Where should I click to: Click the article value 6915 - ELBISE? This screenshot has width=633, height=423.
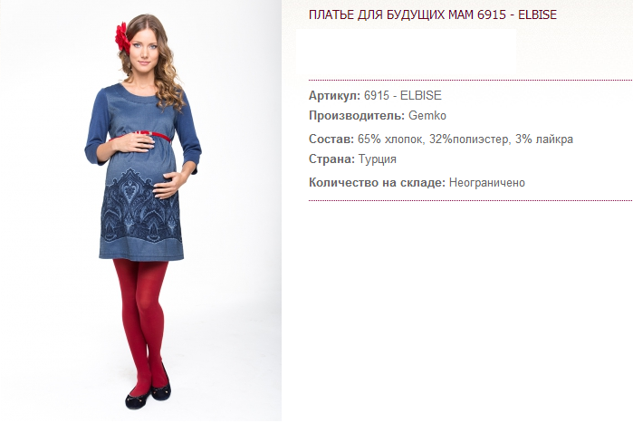[402, 96]
